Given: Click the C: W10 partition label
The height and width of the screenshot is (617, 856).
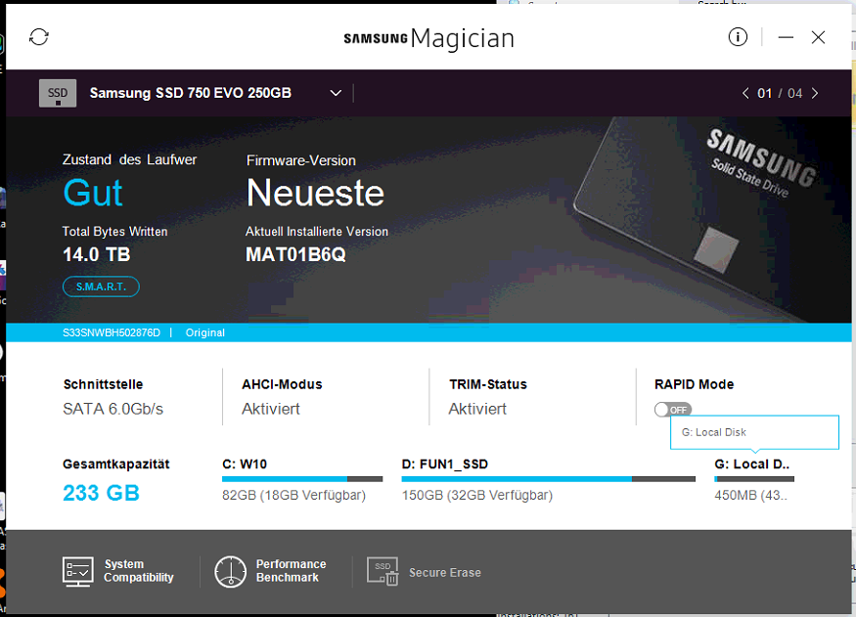Looking at the screenshot, I should (x=245, y=464).
